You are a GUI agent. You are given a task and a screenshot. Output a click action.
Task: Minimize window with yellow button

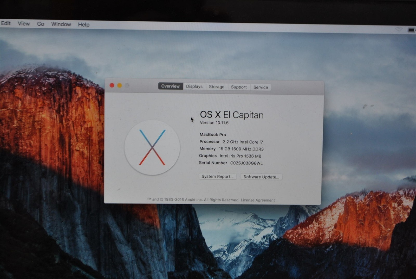[x=119, y=85]
